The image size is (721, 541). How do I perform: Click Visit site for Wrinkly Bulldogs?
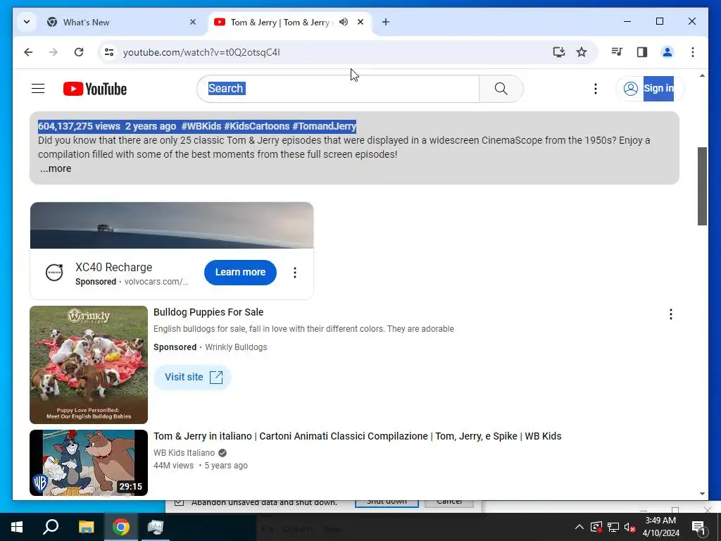click(193, 378)
